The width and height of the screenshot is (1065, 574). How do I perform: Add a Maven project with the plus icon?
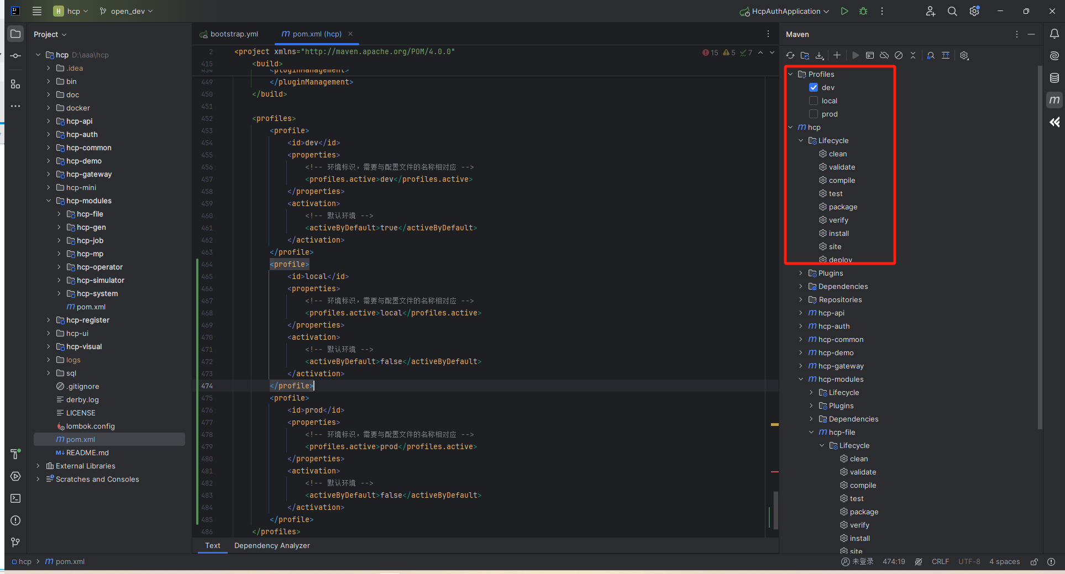click(837, 55)
